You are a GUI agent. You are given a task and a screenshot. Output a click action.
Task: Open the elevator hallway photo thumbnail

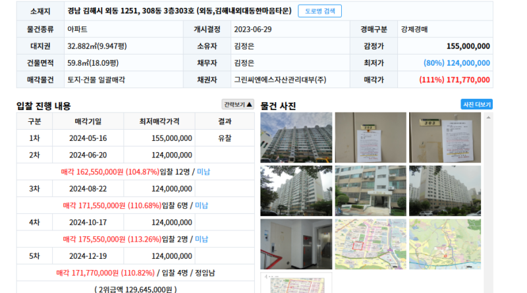pos(296,244)
